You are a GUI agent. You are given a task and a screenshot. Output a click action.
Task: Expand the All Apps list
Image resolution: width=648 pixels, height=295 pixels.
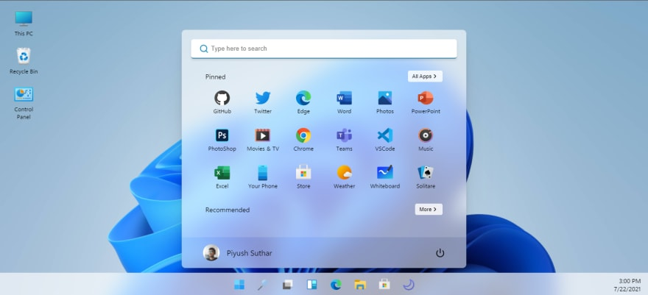[x=425, y=77]
